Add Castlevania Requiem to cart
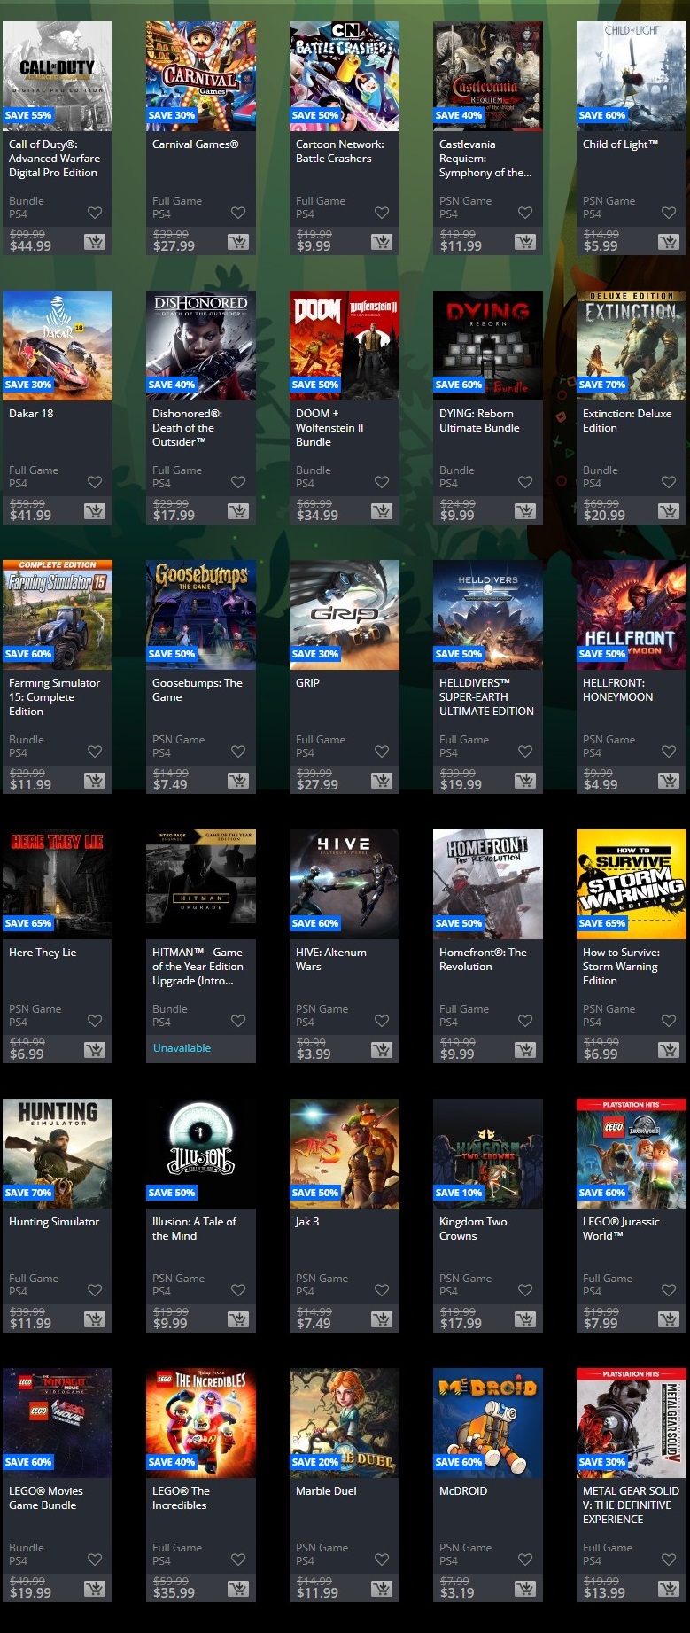Image resolution: width=690 pixels, height=1633 pixels. [524, 241]
